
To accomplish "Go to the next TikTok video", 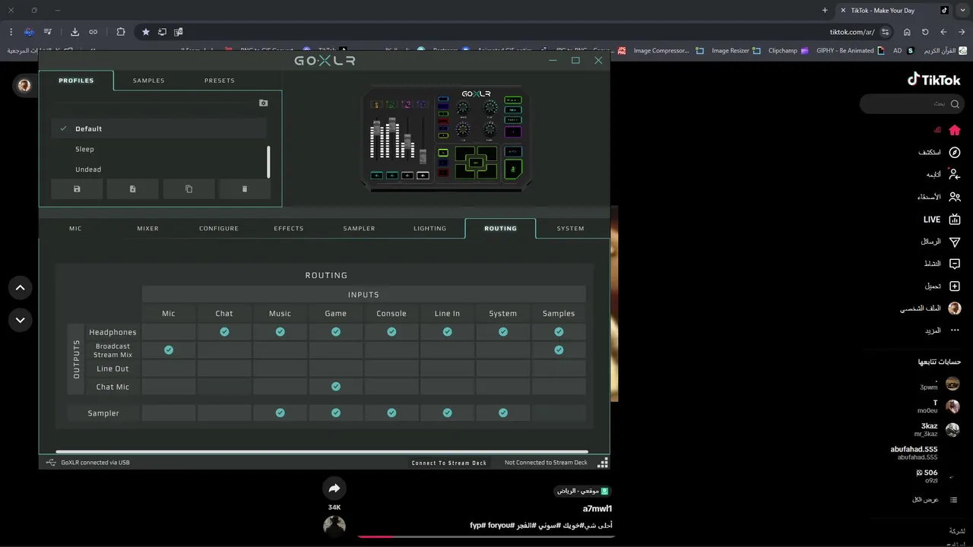I will [x=21, y=320].
